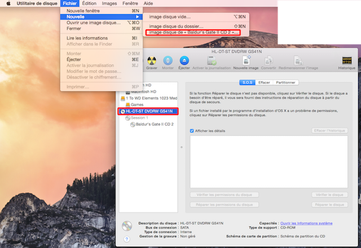
Task: Click the details log text area
Action: pos(268,162)
